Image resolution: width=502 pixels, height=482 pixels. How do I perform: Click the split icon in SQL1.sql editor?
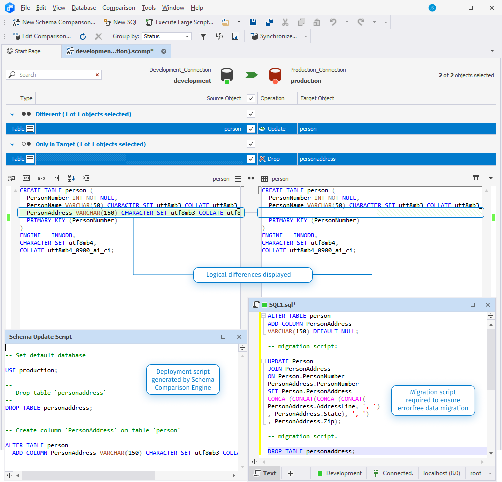491,316
